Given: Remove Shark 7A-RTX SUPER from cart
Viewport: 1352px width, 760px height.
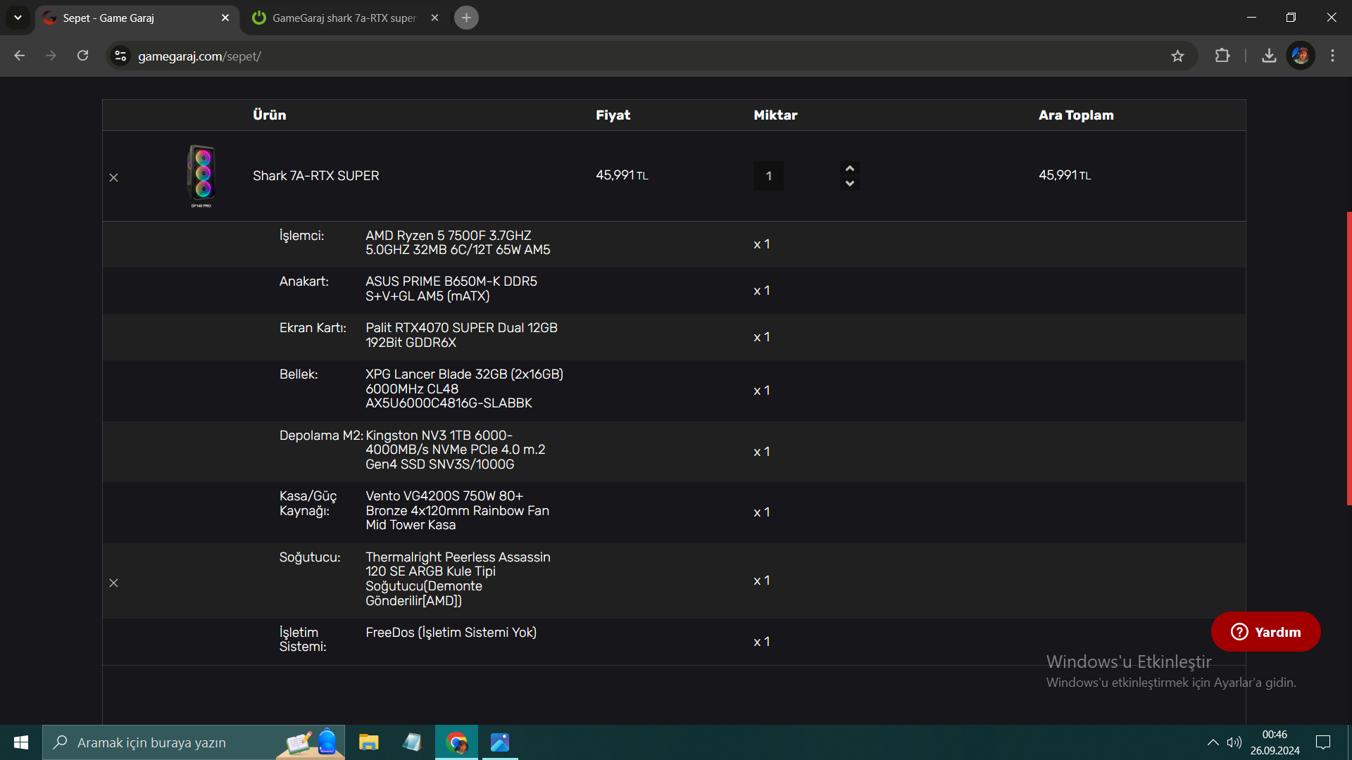Looking at the screenshot, I should 113,177.
